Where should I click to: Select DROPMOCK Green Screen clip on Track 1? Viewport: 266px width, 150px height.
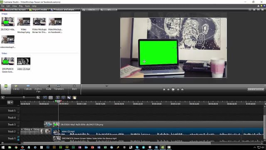coord(158,138)
